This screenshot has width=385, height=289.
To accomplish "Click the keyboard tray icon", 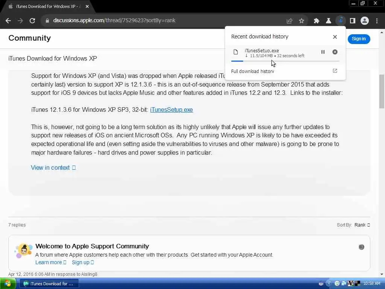I will [321, 284].
